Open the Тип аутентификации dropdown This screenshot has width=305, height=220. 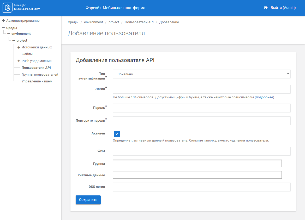coord(201,74)
